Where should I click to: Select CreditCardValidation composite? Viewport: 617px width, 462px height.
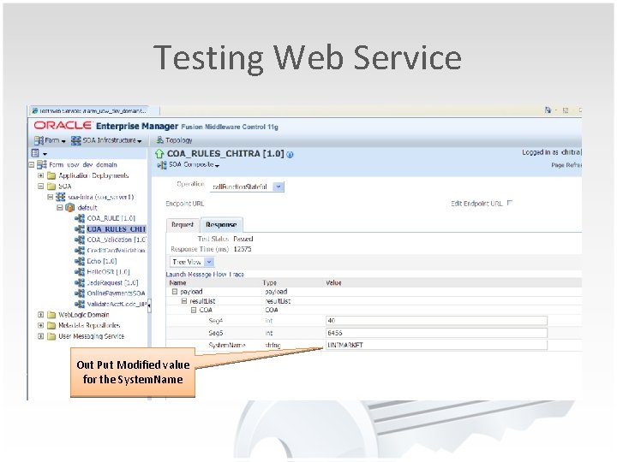tap(116, 250)
